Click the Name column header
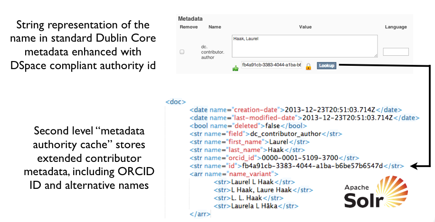This screenshot has width=435, height=222. pyautogui.click(x=215, y=27)
